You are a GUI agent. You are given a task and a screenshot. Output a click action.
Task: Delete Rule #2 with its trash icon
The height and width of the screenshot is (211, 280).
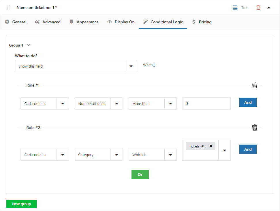[x=254, y=127]
